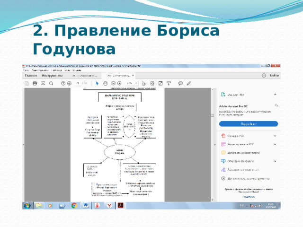Image resolution: width=303 pixels, height=227 pixels.
Task: Open Microsoft Word from the taskbar
Action: (x=86, y=206)
